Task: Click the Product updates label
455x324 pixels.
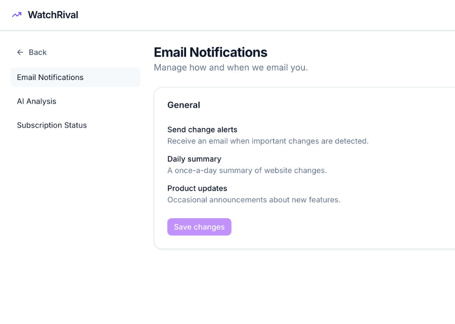Action: pyautogui.click(x=197, y=188)
